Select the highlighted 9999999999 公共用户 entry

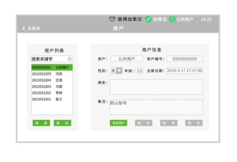click(52, 67)
